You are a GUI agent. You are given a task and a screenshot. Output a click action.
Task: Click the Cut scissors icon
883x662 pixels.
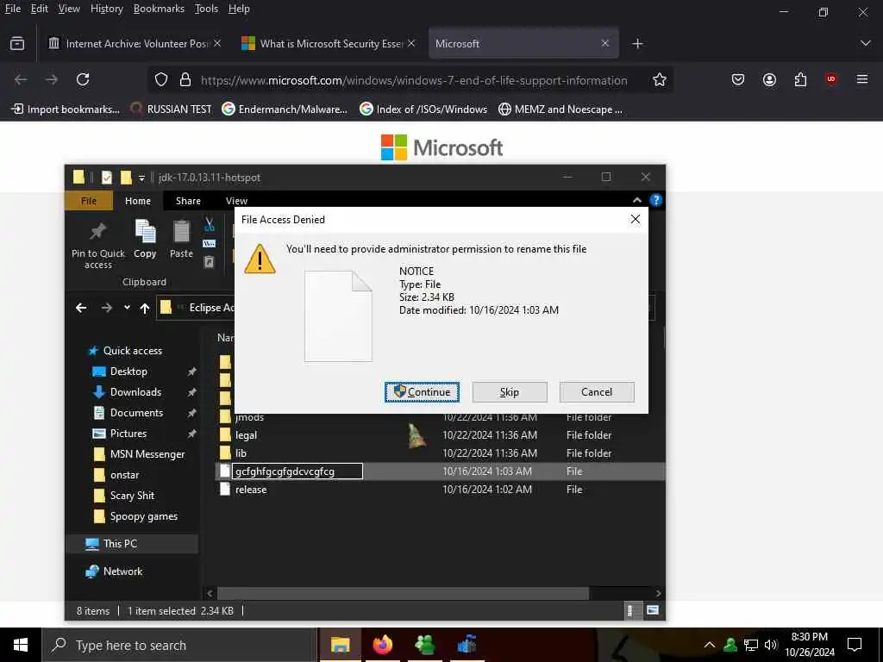pyautogui.click(x=210, y=224)
